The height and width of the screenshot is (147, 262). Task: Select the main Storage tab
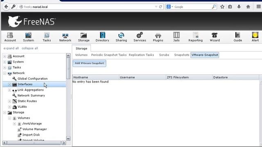coord(81,49)
